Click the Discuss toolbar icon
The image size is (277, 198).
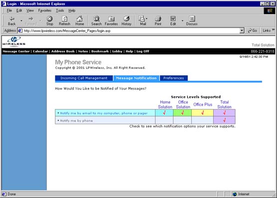pos(192,19)
